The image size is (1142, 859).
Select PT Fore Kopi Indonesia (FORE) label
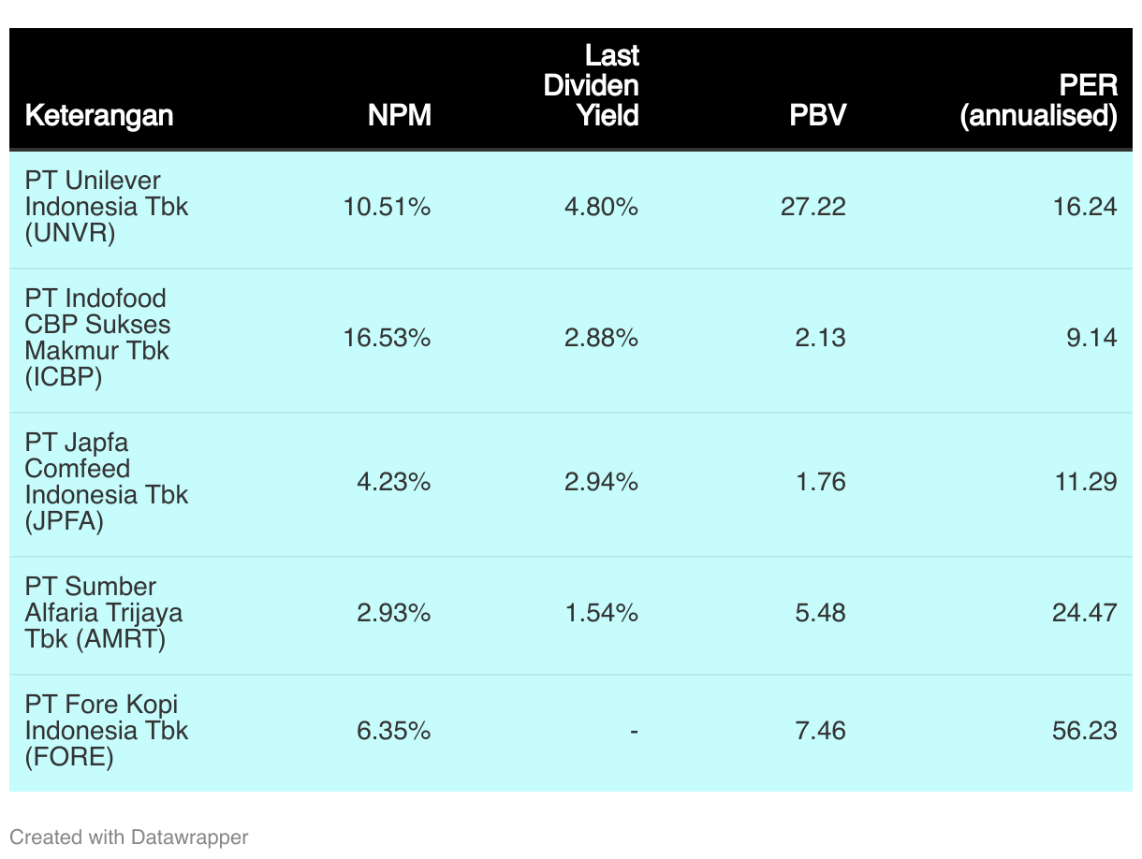pos(107,731)
